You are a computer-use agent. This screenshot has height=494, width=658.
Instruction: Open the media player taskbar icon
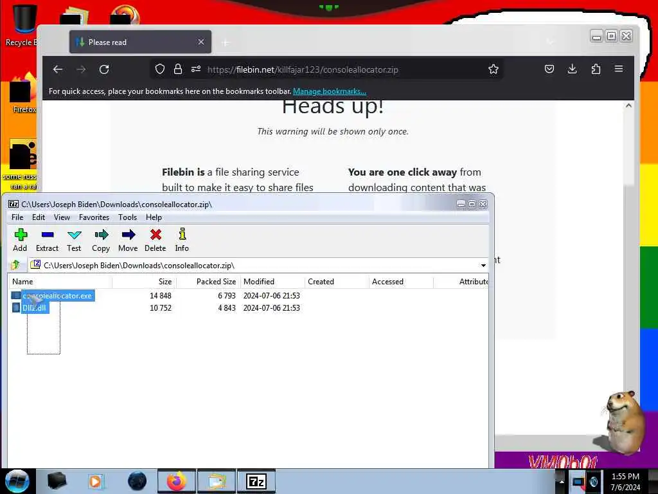95,481
